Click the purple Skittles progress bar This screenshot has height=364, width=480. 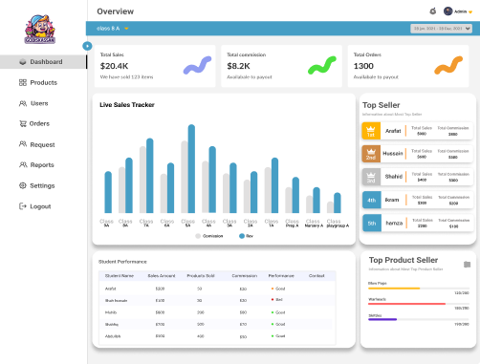tap(419, 319)
